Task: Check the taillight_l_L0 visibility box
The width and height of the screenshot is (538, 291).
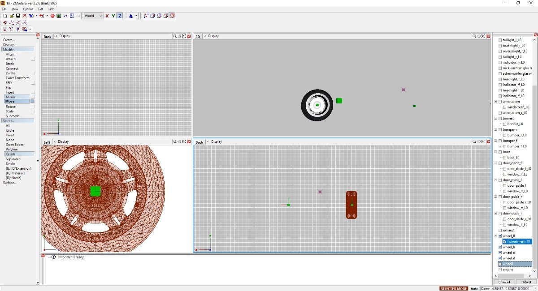Action: point(500,40)
